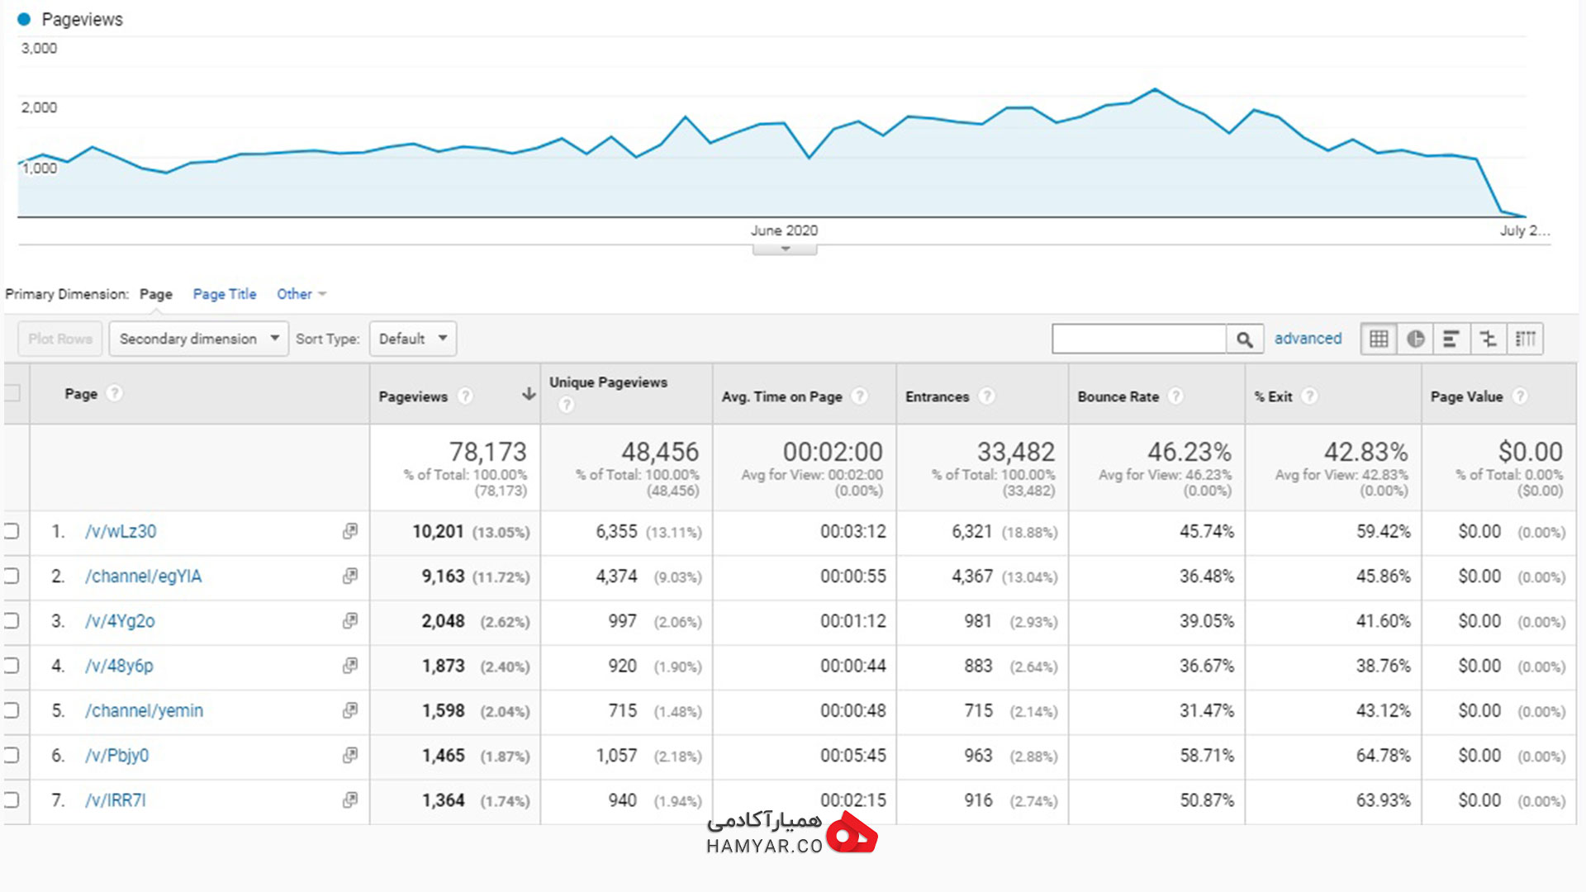Open the Sort Type Default dropdown
1586x892 pixels.
[x=413, y=339]
